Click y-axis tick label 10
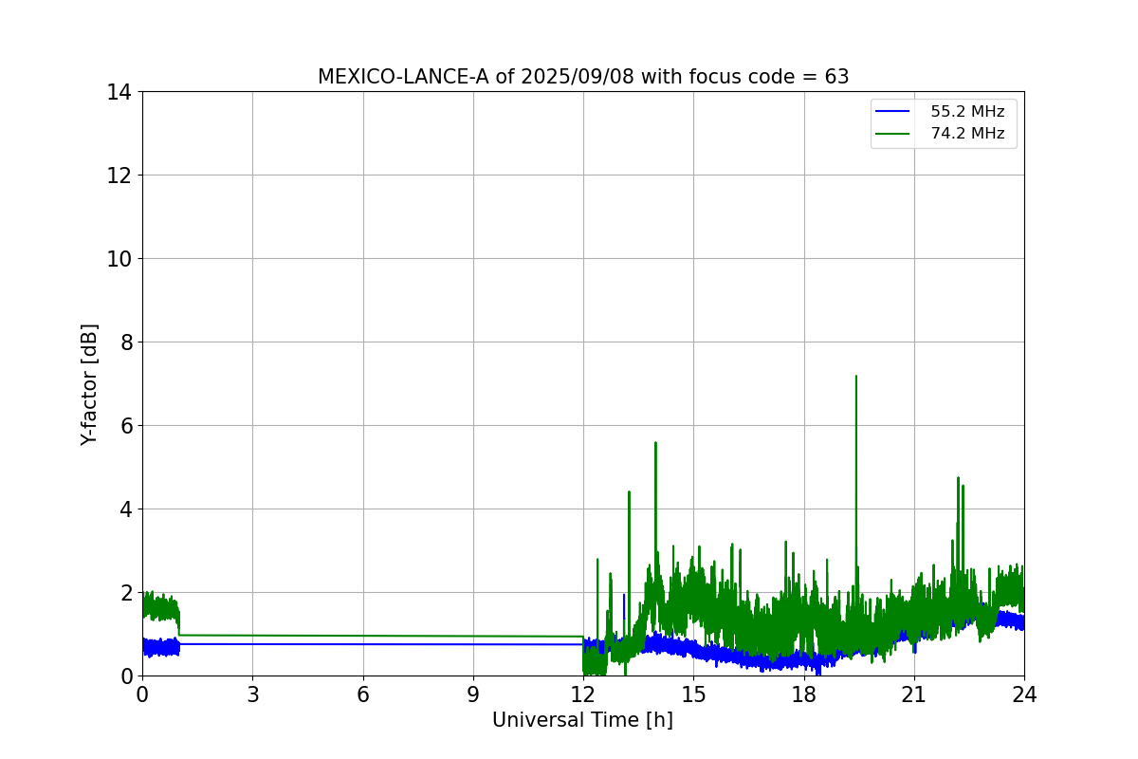 point(119,259)
